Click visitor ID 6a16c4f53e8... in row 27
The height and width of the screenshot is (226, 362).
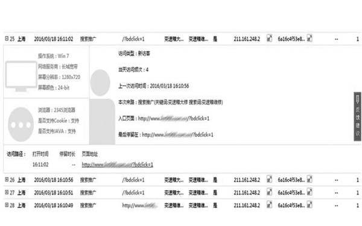point(291,193)
